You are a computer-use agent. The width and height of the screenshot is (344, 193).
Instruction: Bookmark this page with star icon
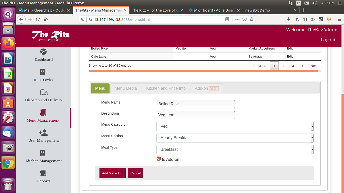tap(251, 19)
